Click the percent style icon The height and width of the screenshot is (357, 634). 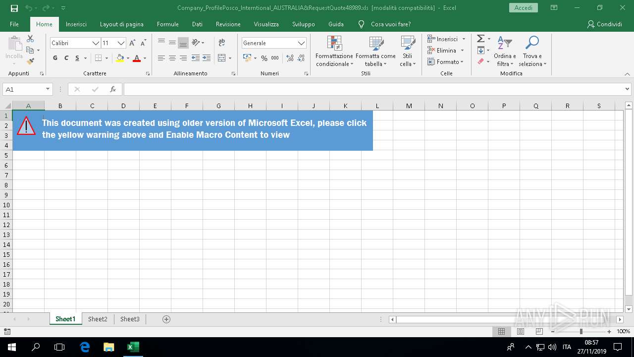pos(264,58)
